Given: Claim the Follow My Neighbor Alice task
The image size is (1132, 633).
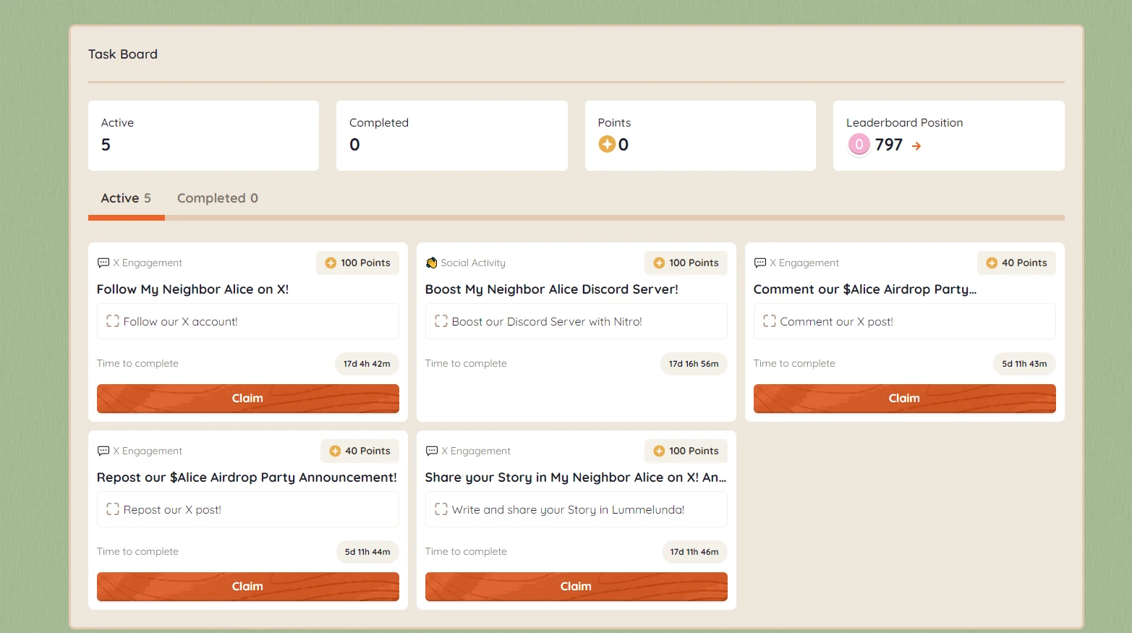Looking at the screenshot, I should [247, 399].
